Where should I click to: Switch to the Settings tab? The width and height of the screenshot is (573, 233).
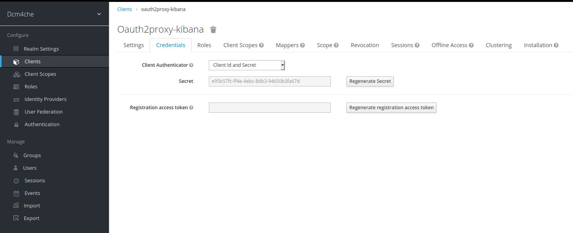tap(134, 45)
